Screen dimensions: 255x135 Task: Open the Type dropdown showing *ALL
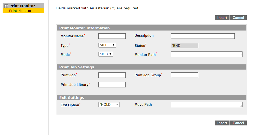click(x=107, y=45)
